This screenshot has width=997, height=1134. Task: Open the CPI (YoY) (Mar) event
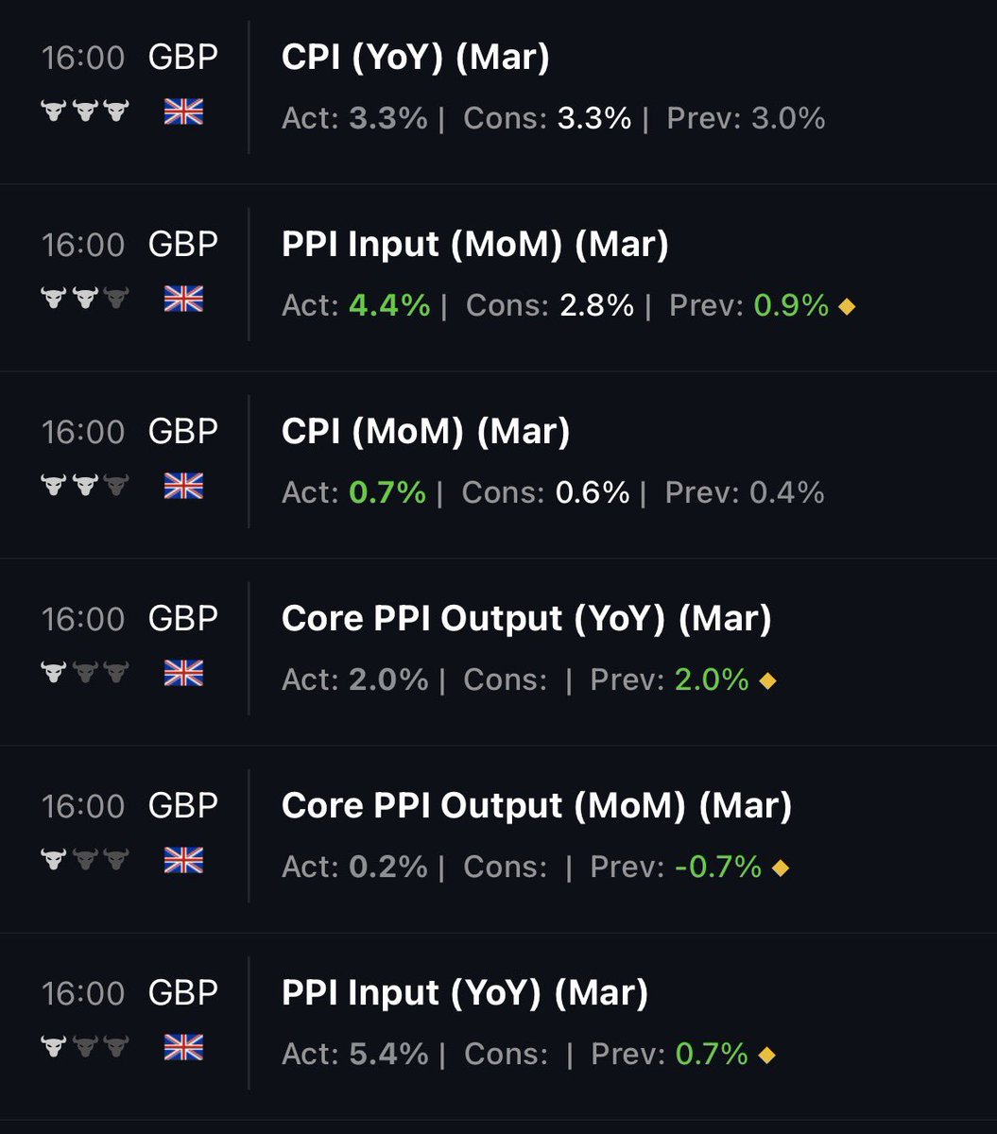point(416,58)
